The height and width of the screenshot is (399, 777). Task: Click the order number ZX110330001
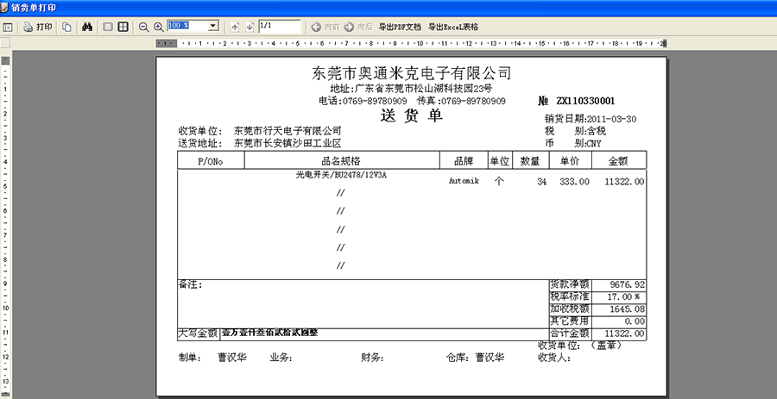pos(585,101)
